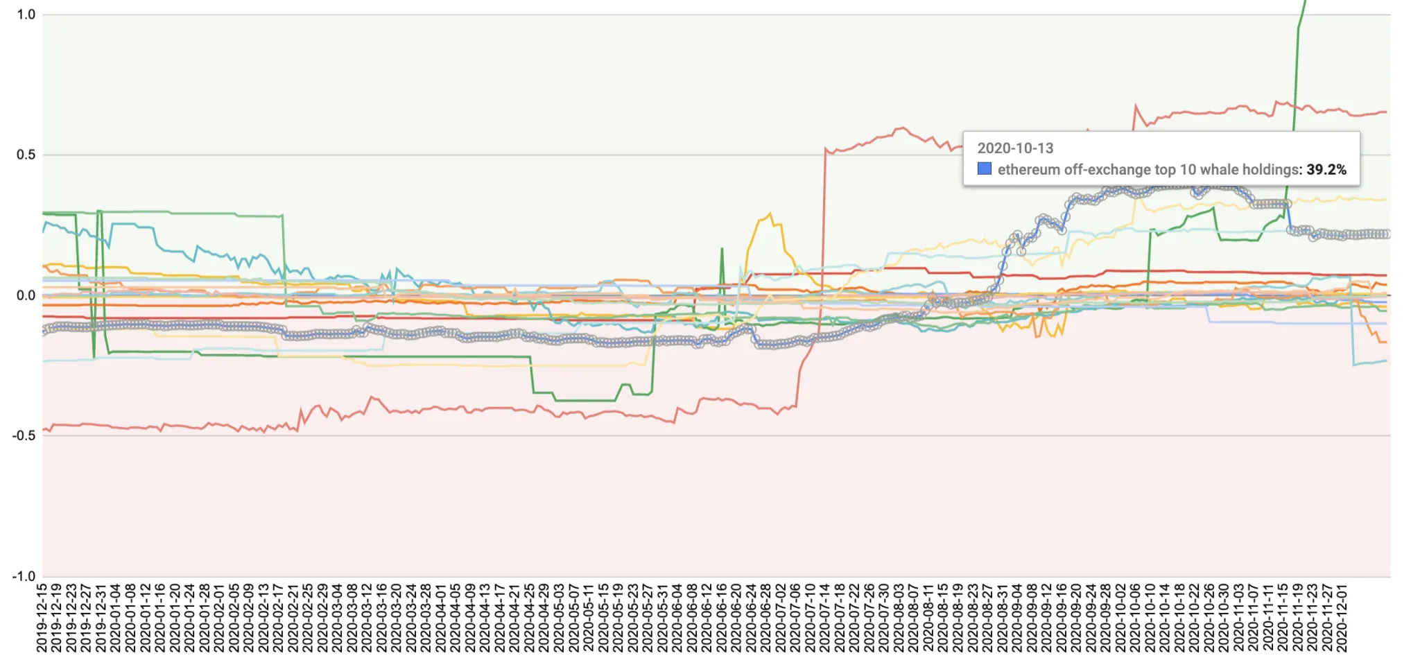Click the tooltip date 2020-10-13

(1015, 148)
